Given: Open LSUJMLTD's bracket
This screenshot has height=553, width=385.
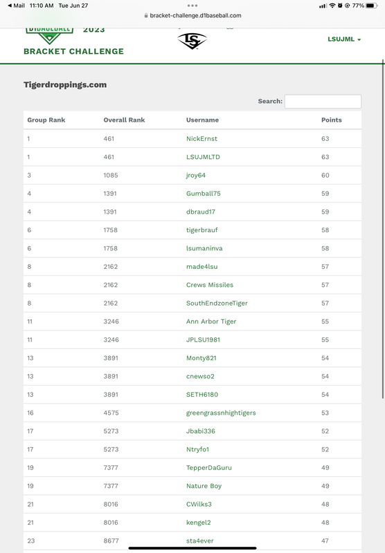Looking at the screenshot, I should [203, 157].
